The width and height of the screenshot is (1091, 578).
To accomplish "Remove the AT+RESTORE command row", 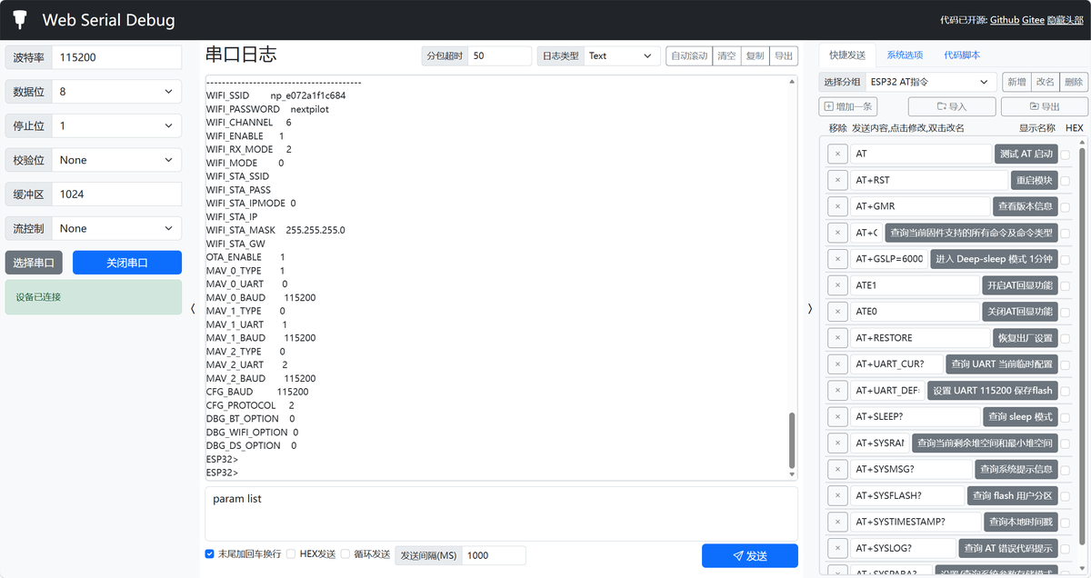I will [837, 338].
